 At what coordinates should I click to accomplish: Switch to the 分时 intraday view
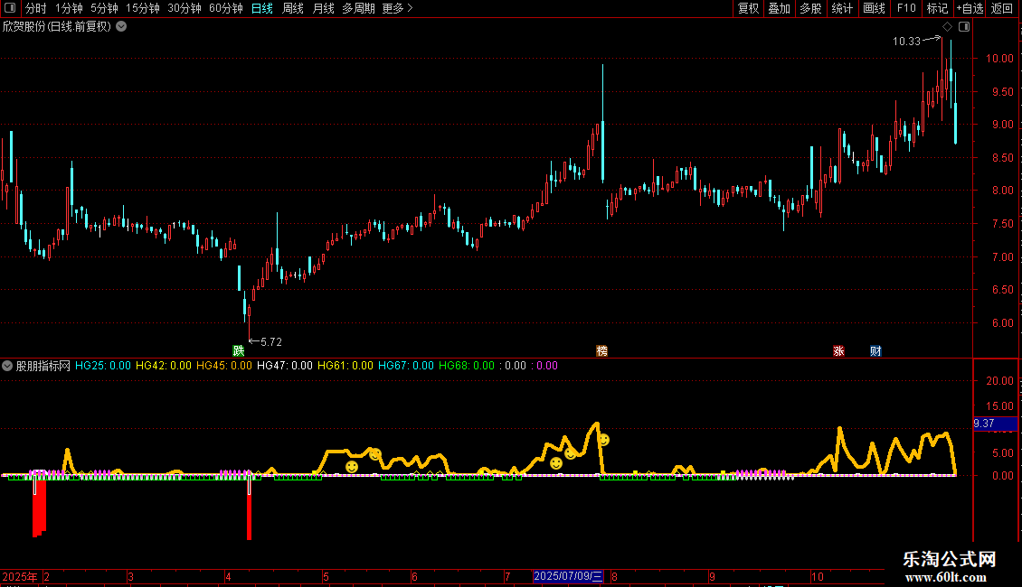(x=36, y=8)
